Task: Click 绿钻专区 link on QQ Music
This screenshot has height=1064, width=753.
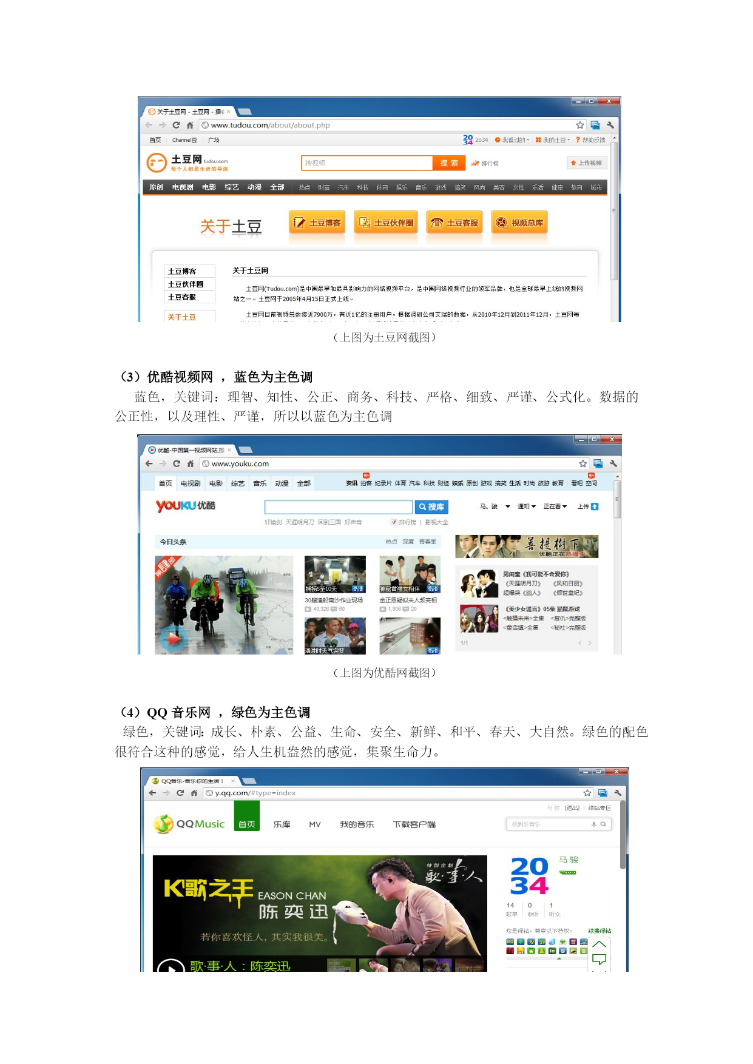Action: pos(599,808)
